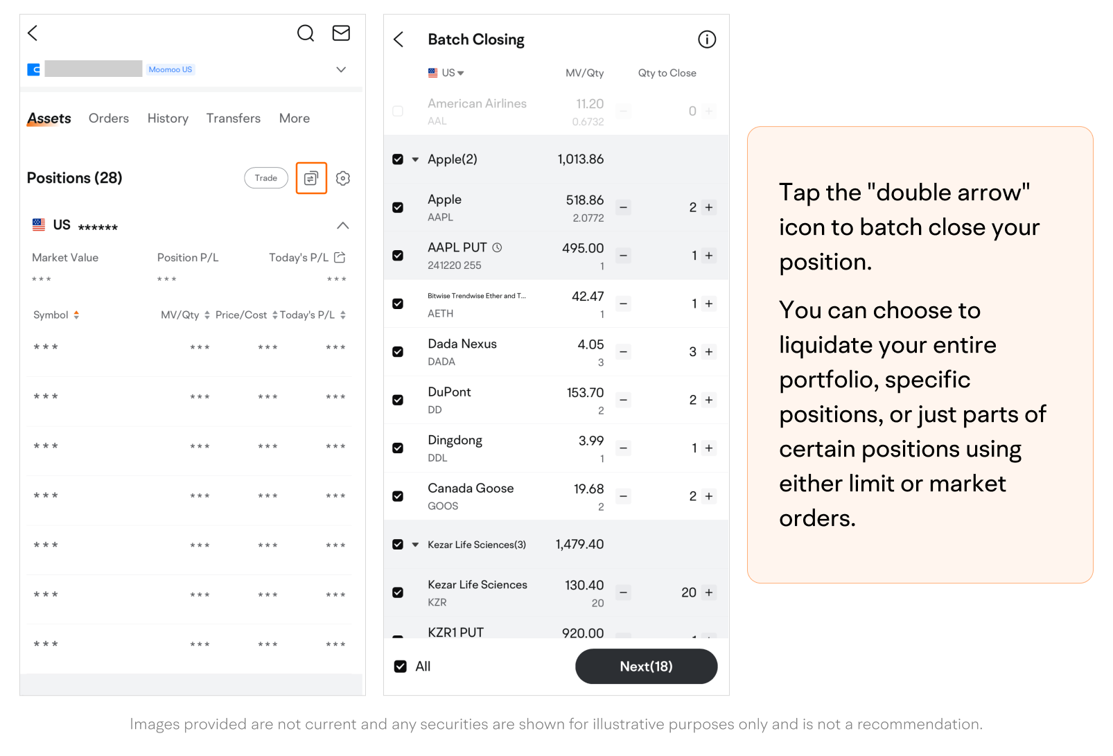Image resolution: width=1113 pixels, height=756 pixels.
Task: Open the History tab
Action: (168, 118)
